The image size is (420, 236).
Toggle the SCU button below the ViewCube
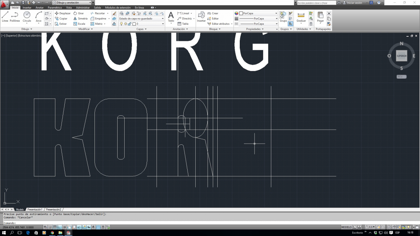[401, 77]
